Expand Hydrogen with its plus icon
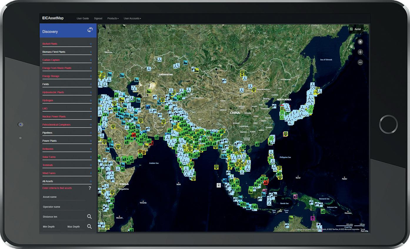 (91, 101)
